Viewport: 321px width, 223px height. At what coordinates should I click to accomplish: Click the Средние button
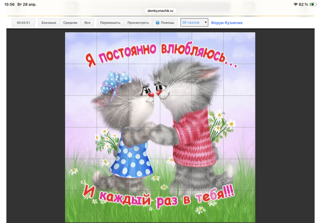pos(70,23)
